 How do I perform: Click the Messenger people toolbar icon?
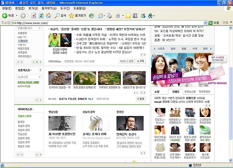click(x=143, y=16)
